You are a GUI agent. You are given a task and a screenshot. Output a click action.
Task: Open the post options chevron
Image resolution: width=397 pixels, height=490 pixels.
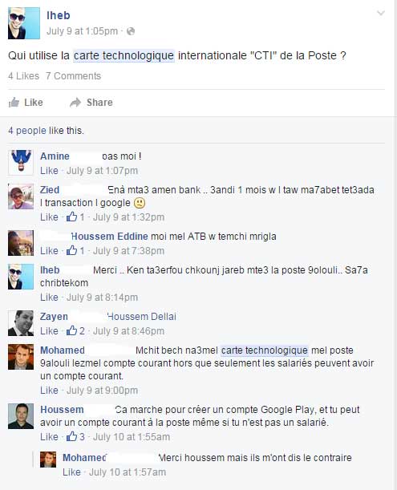tap(381, 13)
